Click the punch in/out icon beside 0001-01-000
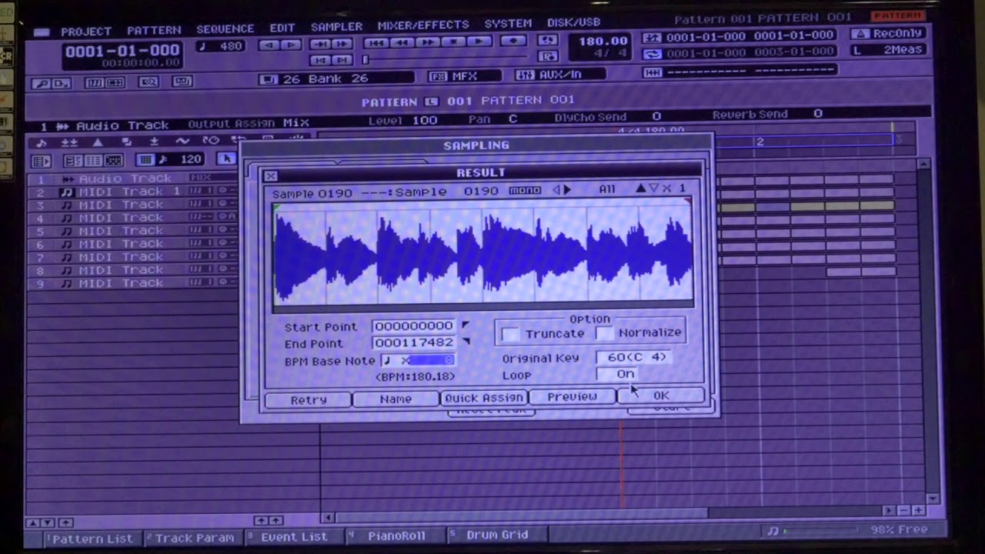This screenshot has width=985, height=554. pyautogui.click(x=653, y=38)
